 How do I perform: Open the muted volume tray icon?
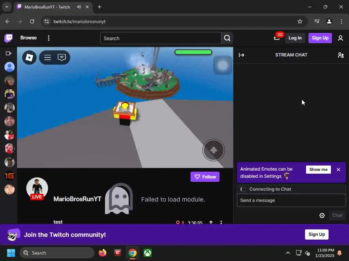pos(307,253)
